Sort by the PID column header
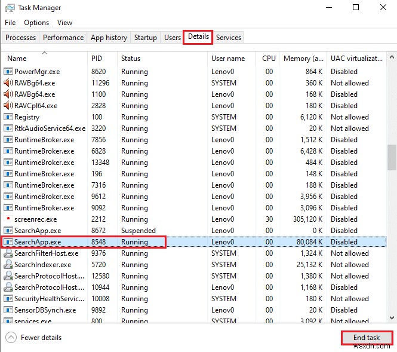397x352 pixels. 102,59
